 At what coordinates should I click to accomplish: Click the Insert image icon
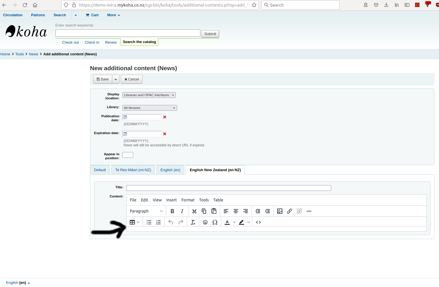coord(280,211)
